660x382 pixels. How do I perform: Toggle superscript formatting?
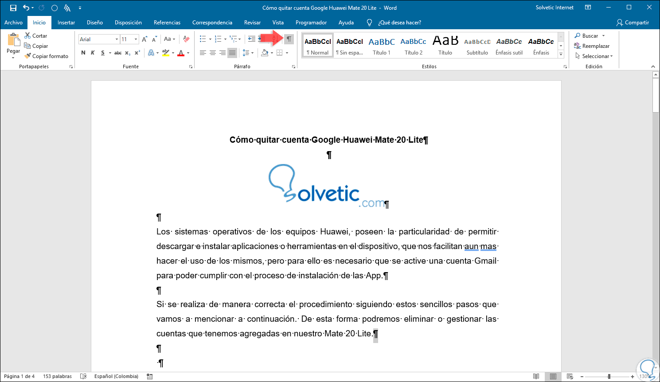coord(137,53)
